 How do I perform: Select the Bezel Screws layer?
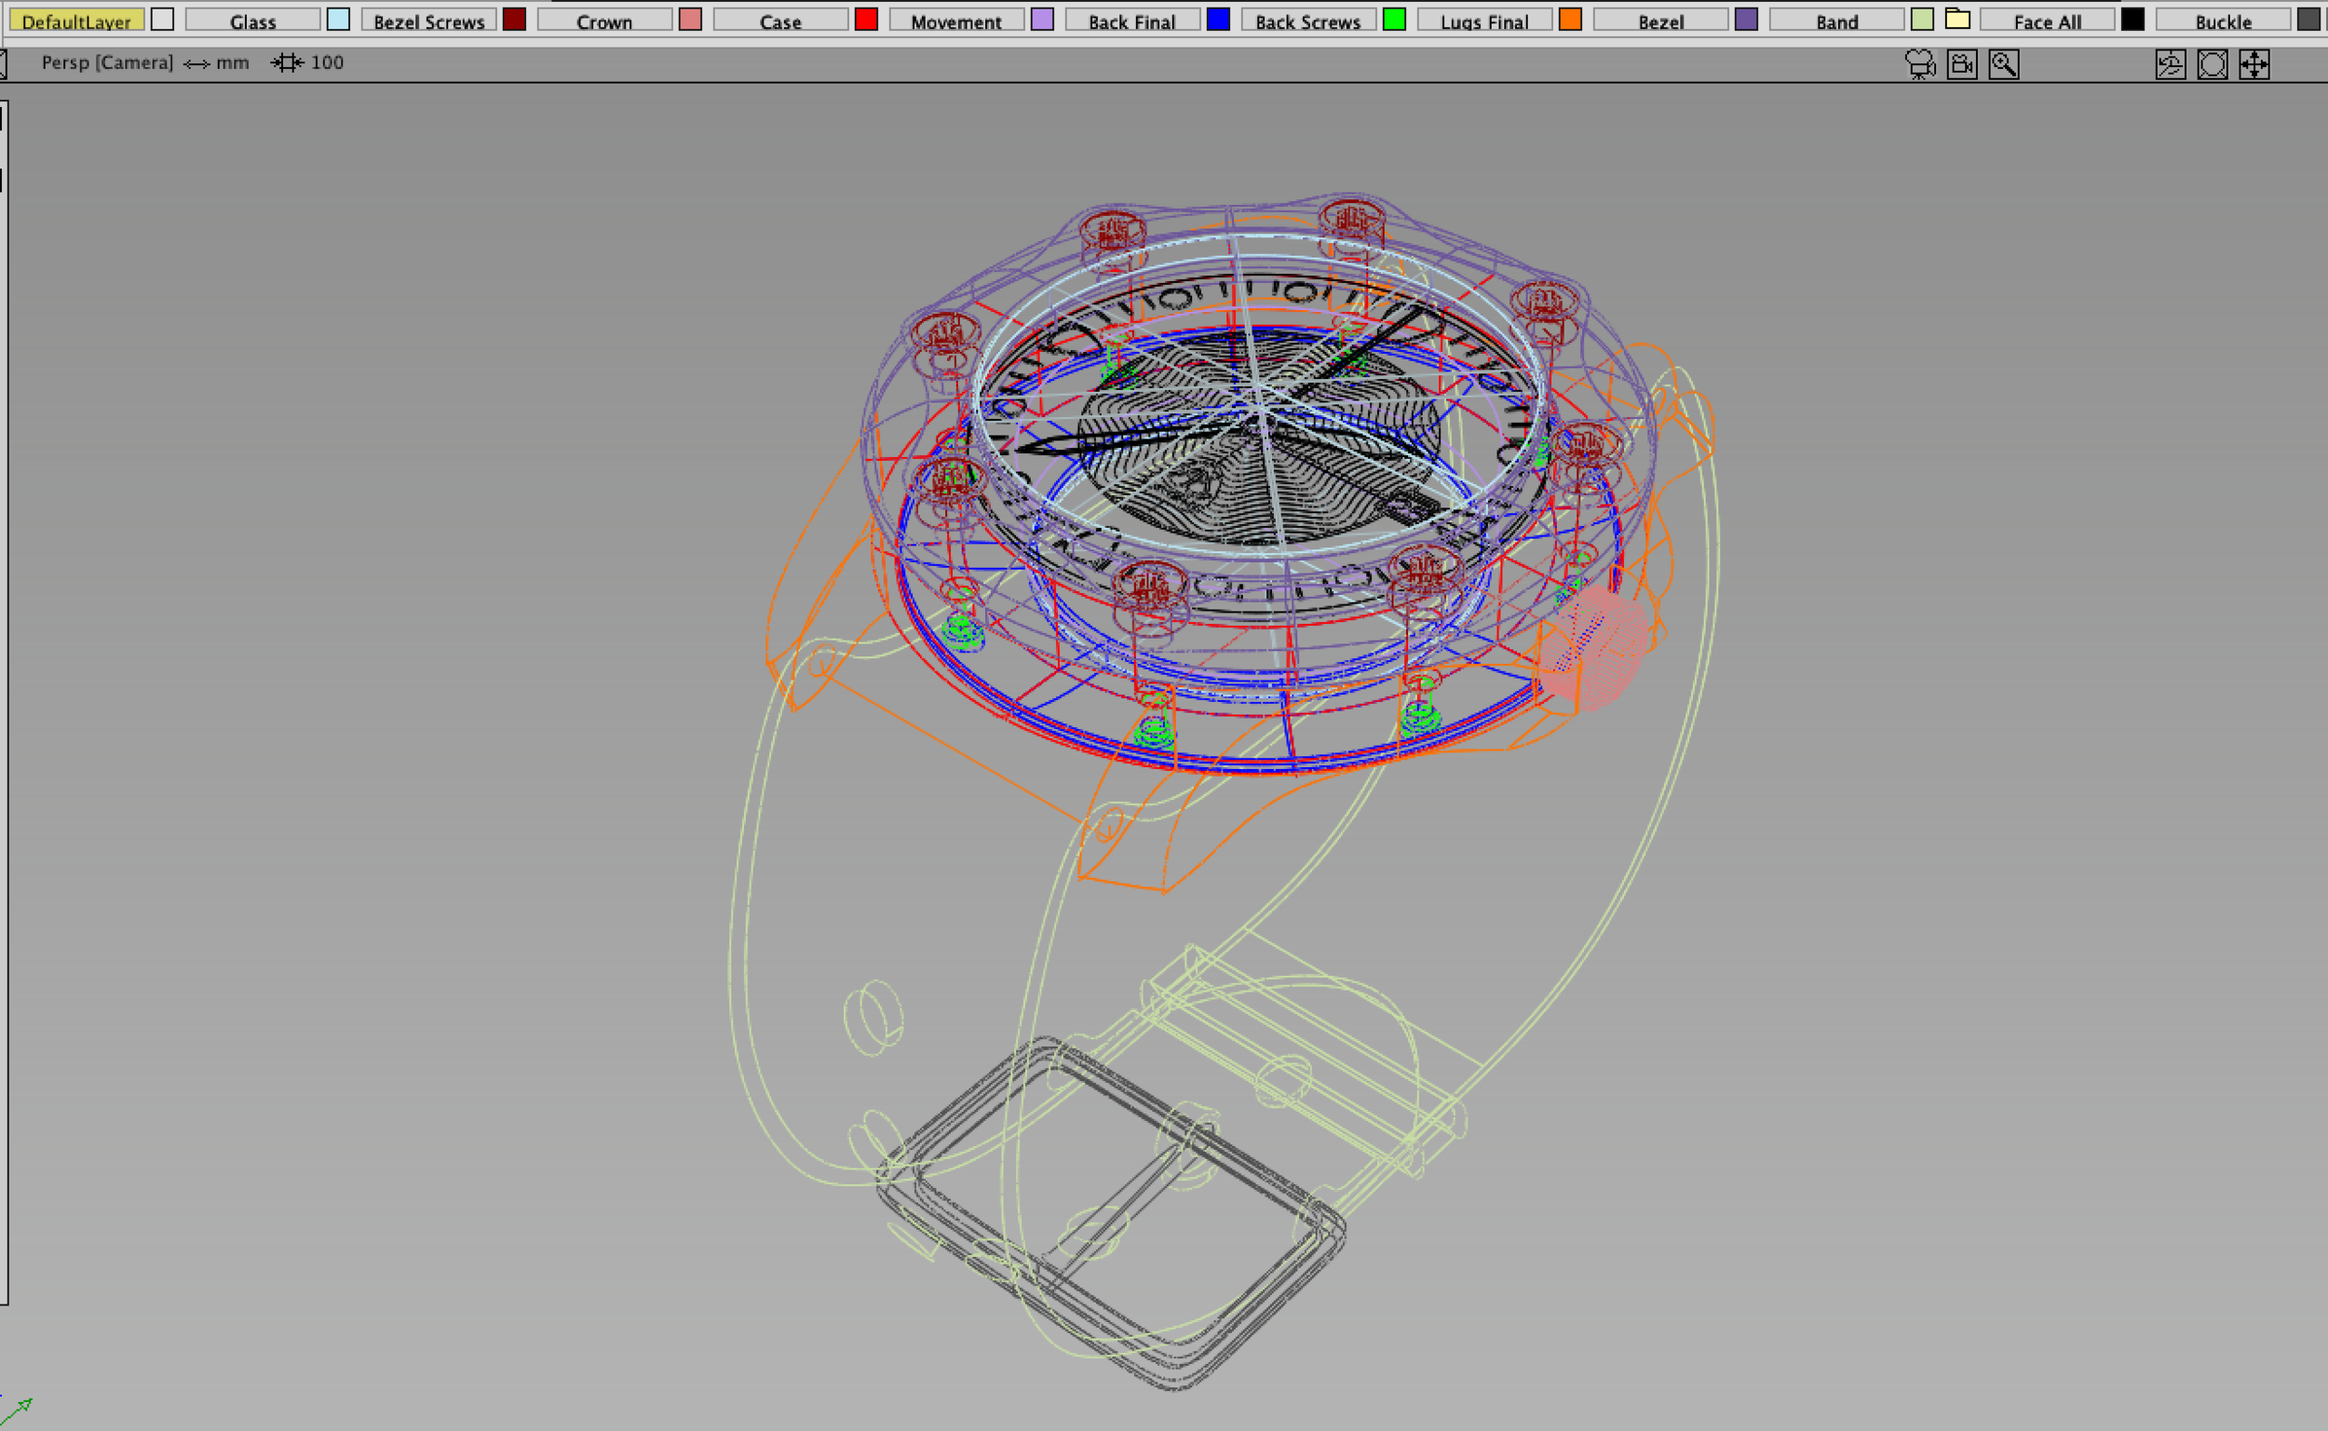(x=428, y=20)
